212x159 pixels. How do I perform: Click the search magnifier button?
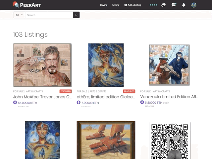77,15
